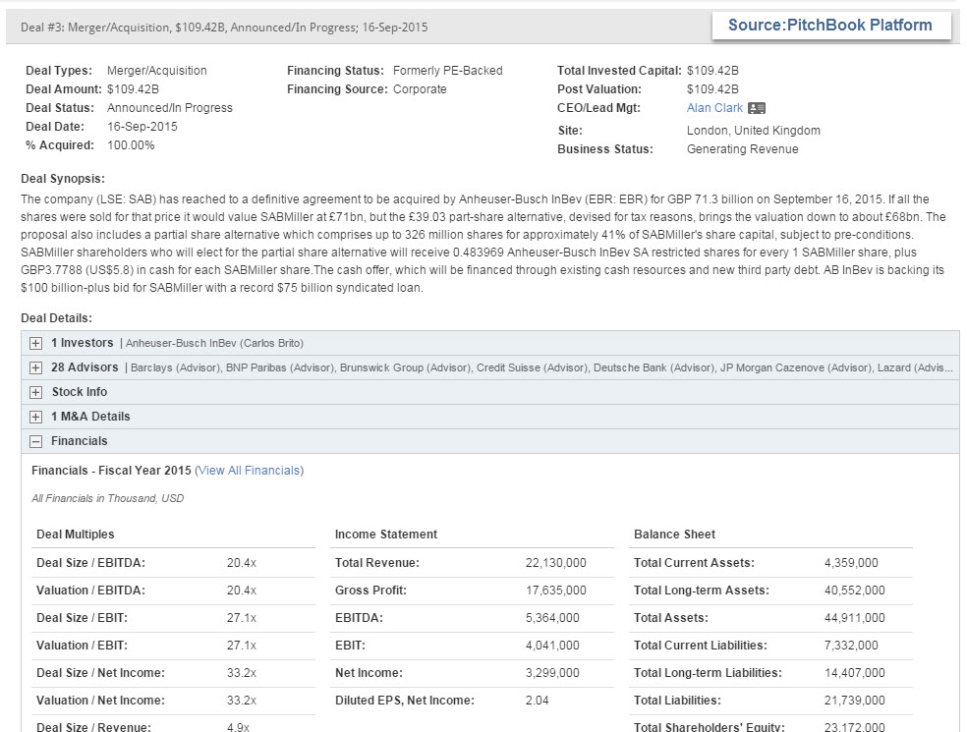Click the Deal Multiples column header
The height and width of the screenshot is (732, 967).
click(76, 535)
